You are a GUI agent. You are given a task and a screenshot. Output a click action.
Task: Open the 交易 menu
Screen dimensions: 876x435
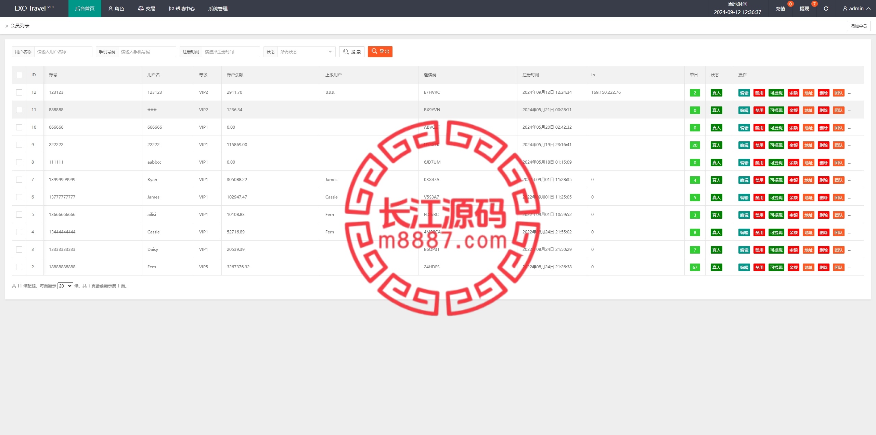click(x=146, y=9)
